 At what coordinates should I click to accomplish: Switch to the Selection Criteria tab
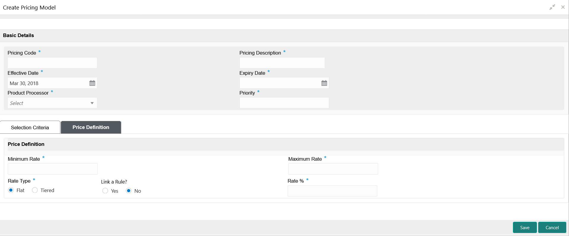point(30,127)
